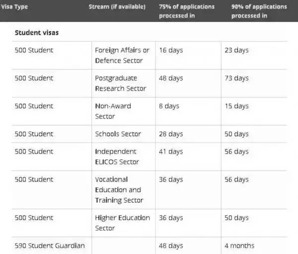Viewport: 298px width, 254px height.
Task: Click the 73 days value
Action: (236, 78)
